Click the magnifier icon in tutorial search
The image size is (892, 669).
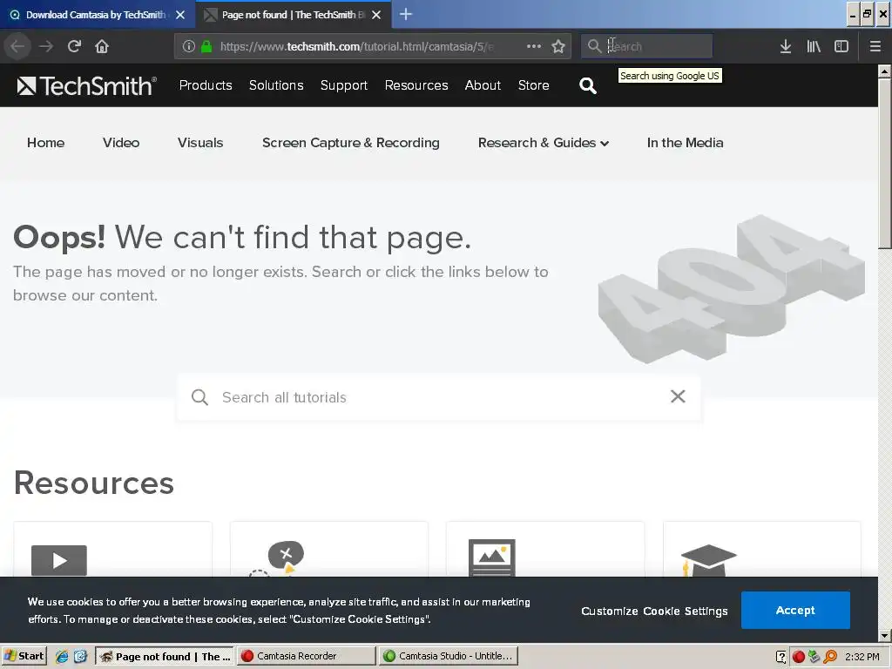199,397
